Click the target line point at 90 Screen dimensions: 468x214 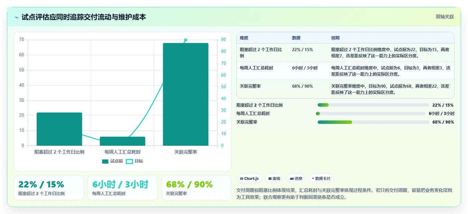[186, 40]
